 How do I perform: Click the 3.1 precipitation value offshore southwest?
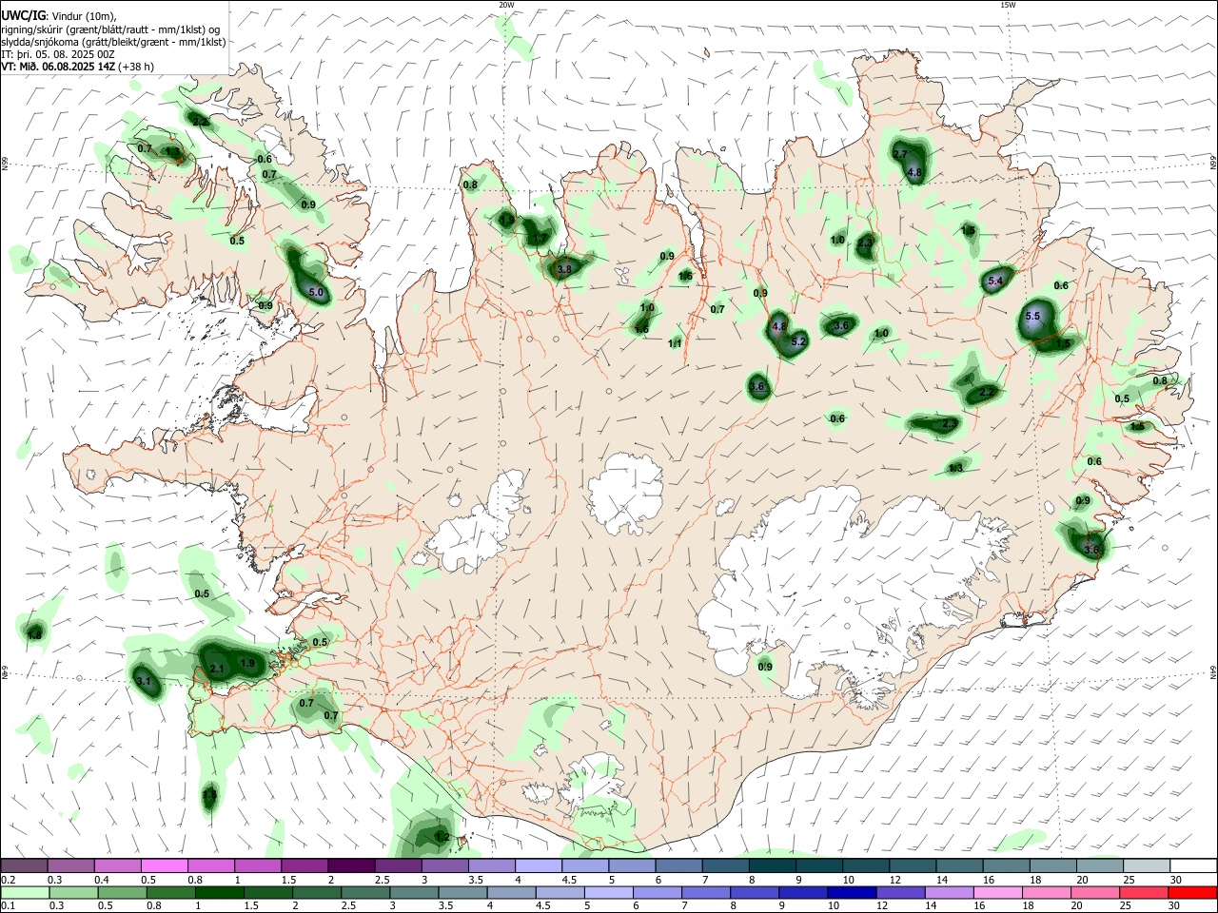144,681
